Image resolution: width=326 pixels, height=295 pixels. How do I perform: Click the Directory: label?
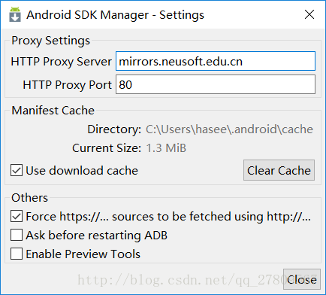(x=114, y=129)
